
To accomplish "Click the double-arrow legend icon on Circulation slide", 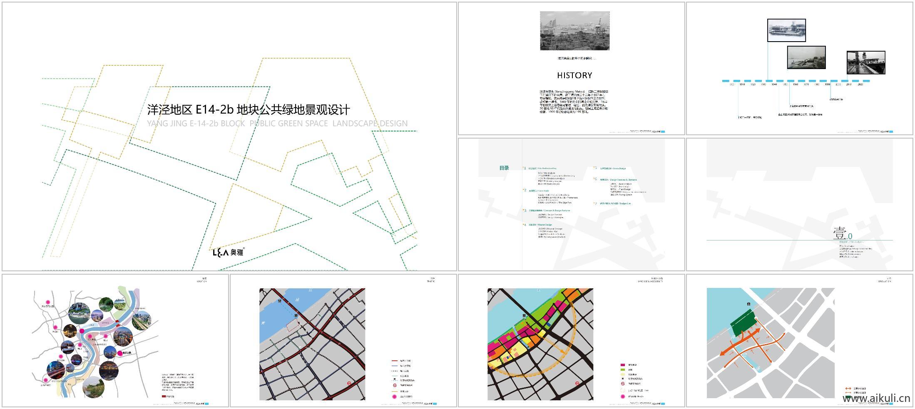I will pyautogui.click(x=848, y=389).
